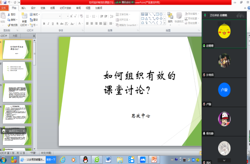Click the PowerPoint icon in the taskbar

pyautogui.click(x=154, y=159)
